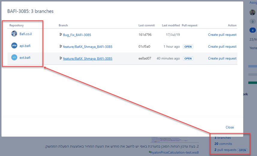The image size is (257, 156).
Task: Create pull request in the ext.bafi row
Action: pos(222,58)
